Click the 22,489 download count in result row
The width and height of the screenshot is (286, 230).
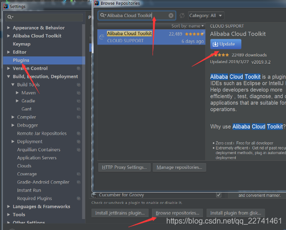pos(175,34)
